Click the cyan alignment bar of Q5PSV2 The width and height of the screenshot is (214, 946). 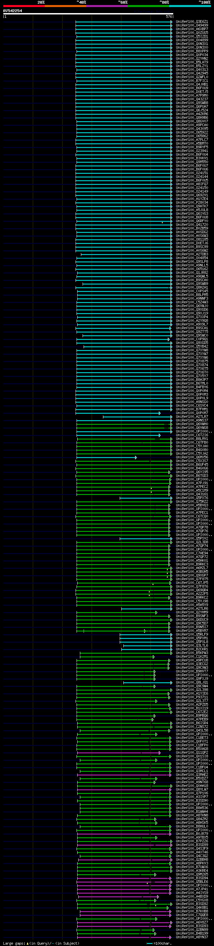point(145,539)
